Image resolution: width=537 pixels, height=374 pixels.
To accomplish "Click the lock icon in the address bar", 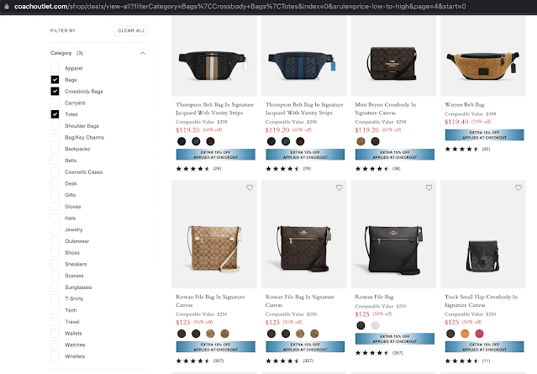I will click(x=7, y=6).
